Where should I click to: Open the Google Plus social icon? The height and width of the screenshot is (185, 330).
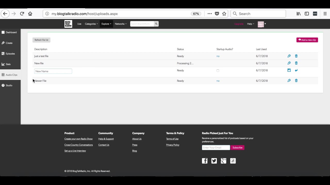(x=224, y=161)
